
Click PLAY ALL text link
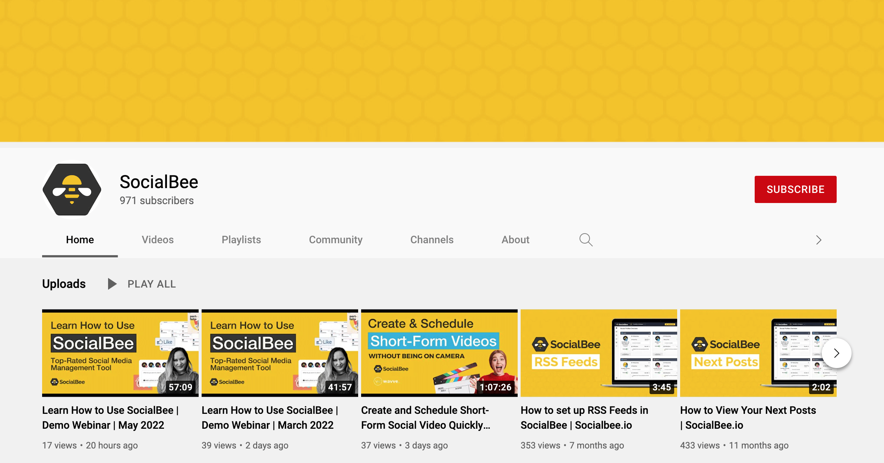click(152, 284)
